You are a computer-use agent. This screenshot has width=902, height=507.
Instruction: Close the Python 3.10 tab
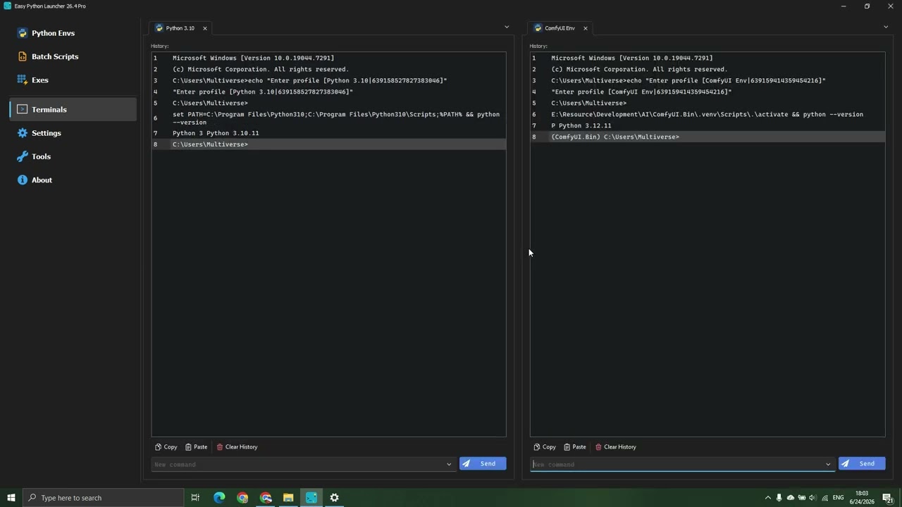click(x=205, y=28)
